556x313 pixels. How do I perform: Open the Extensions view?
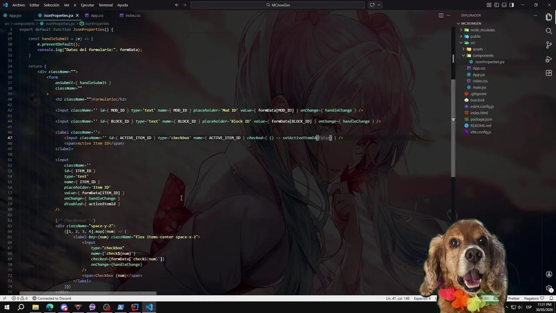[x=549, y=73]
